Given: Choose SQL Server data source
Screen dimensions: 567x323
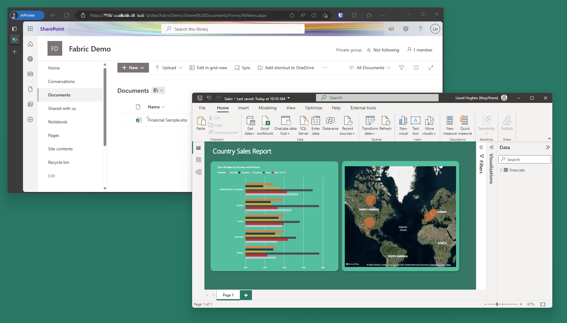Looking at the screenshot, I should coord(303,126).
